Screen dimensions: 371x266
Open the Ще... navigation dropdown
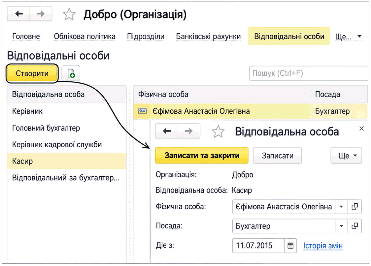coord(349,36)
